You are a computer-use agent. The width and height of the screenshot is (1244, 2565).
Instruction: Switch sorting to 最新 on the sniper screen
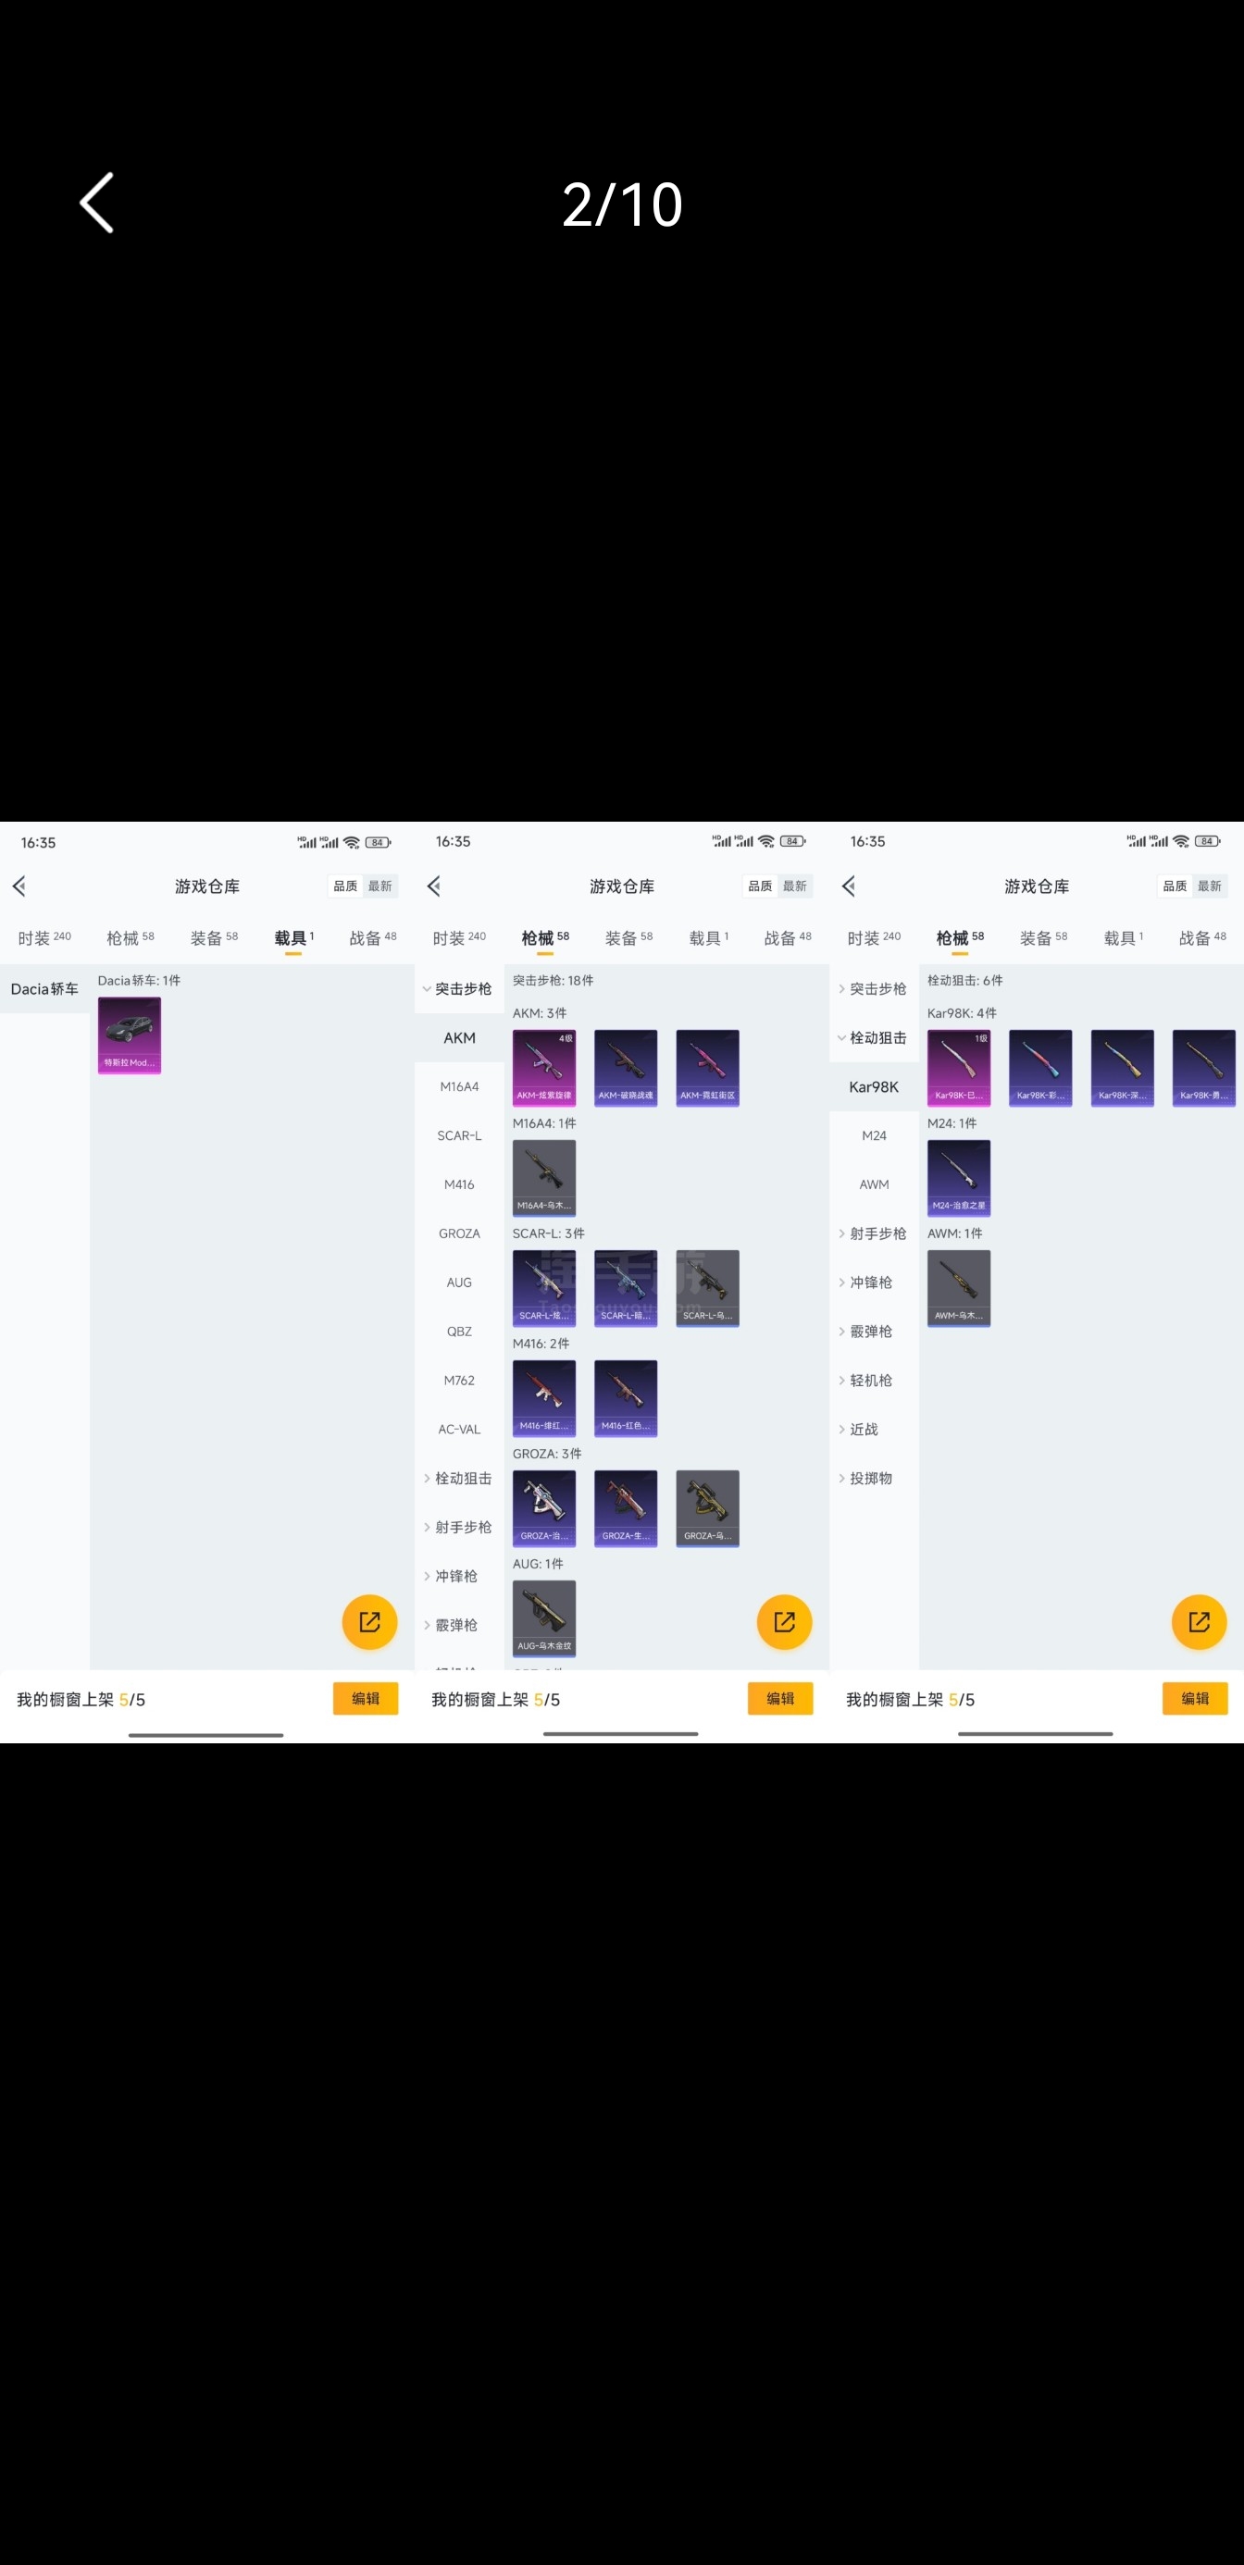point(1209,886)
